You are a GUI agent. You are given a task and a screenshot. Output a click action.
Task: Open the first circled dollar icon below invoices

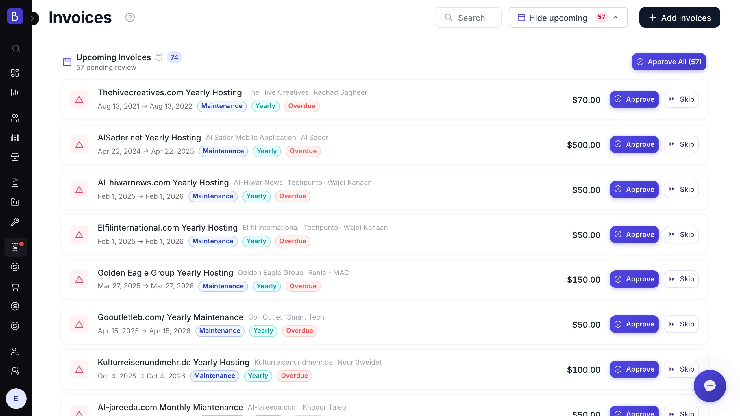(x=15, y=267)
